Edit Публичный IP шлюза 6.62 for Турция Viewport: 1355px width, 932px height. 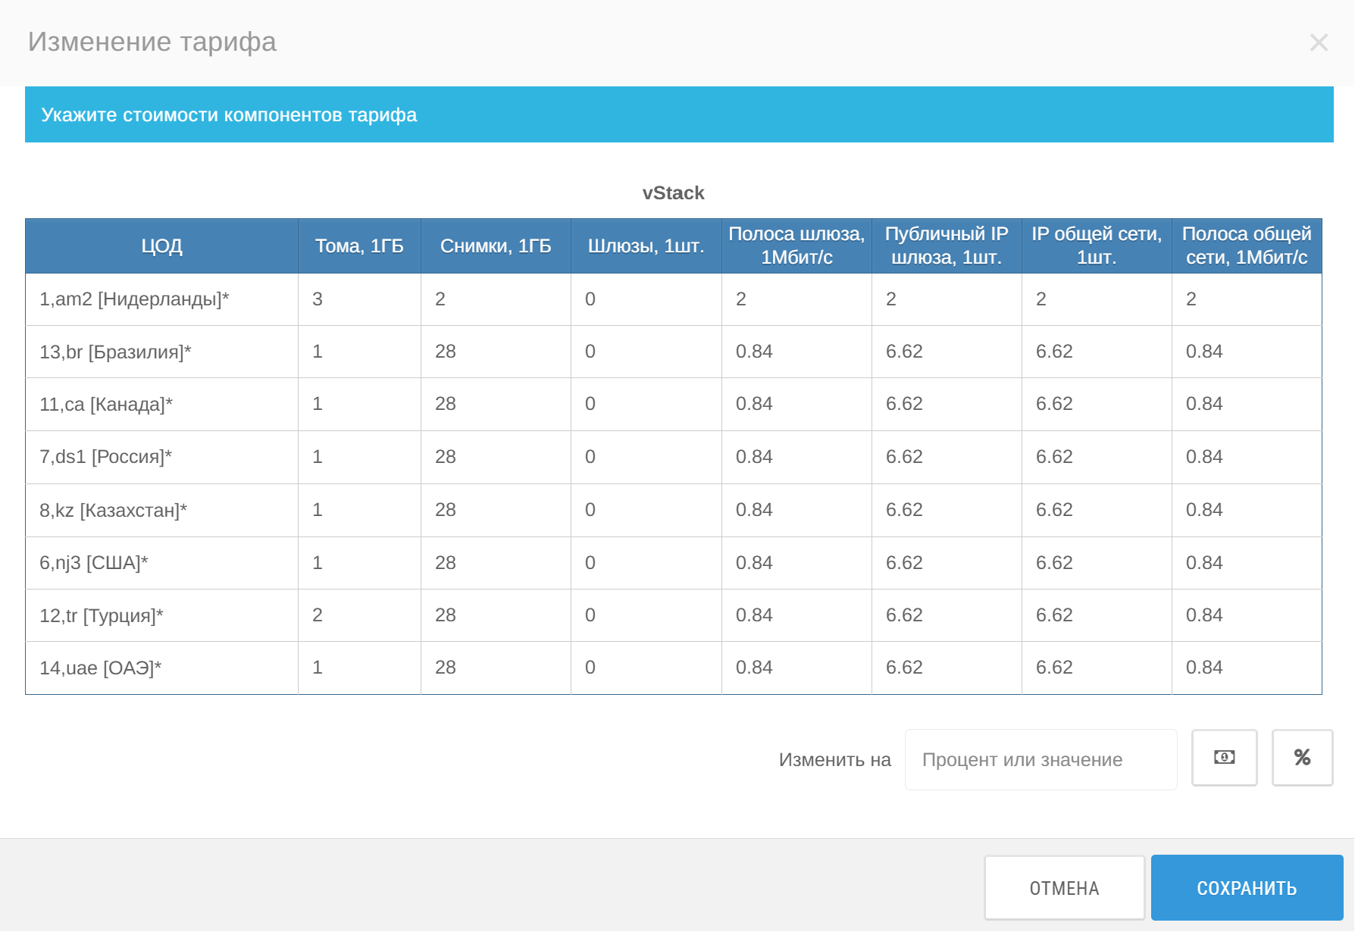coord(947,615)
